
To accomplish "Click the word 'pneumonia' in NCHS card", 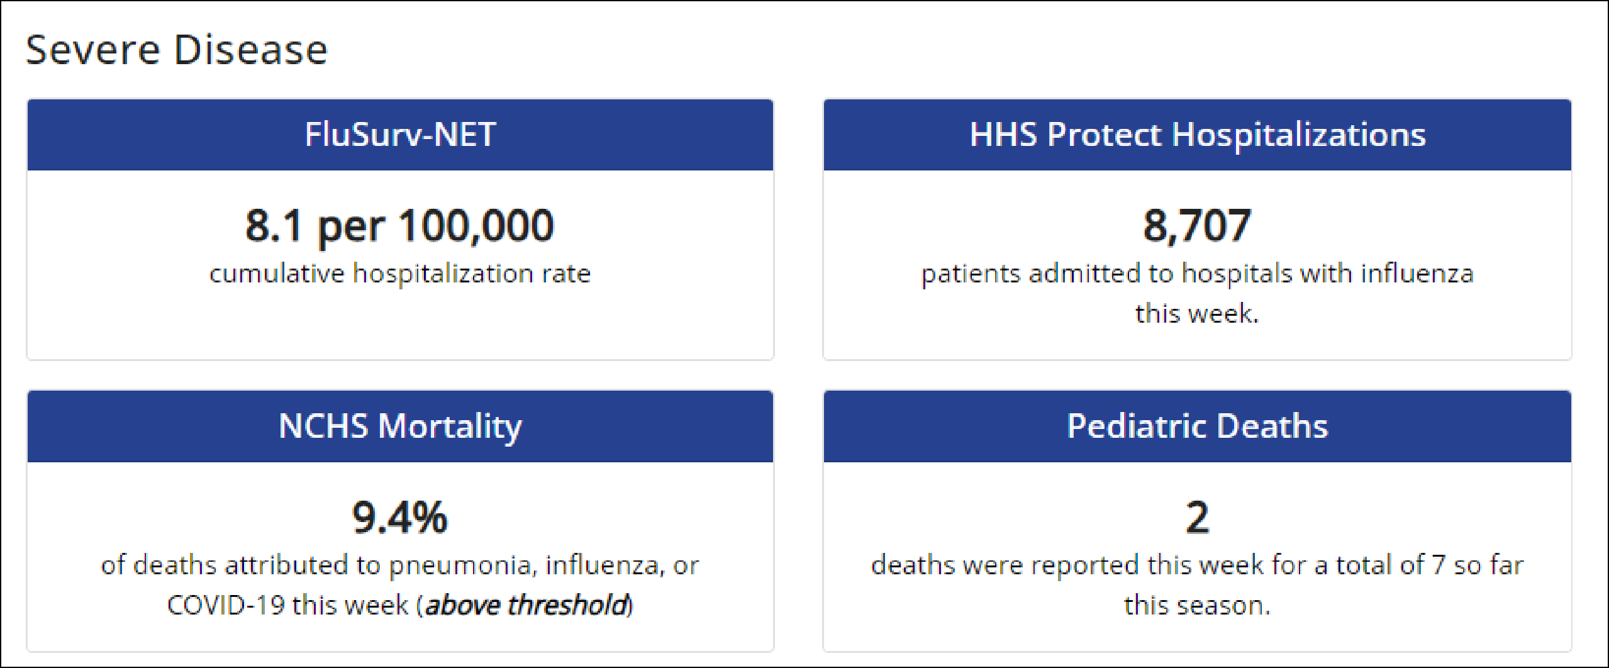I will click(462, 565).
